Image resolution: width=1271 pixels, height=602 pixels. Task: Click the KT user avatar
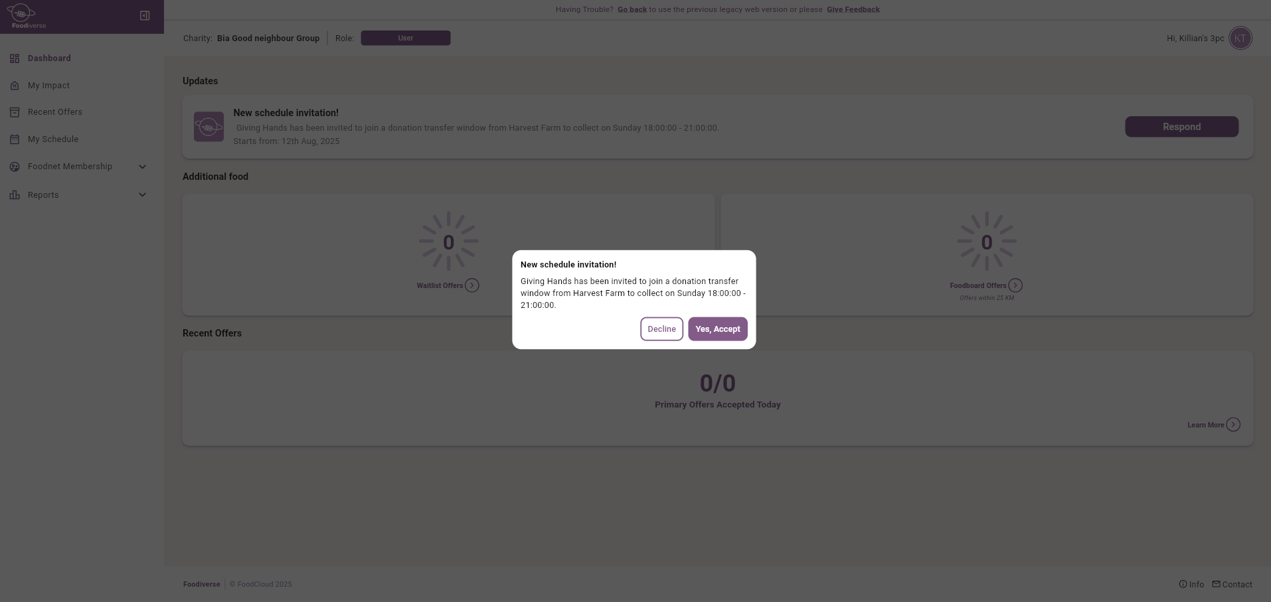click(x=1240, y=38)
